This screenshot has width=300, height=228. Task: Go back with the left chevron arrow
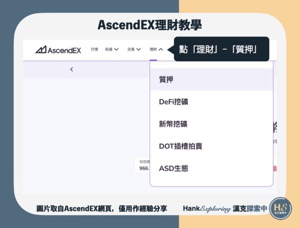[72, 69]
